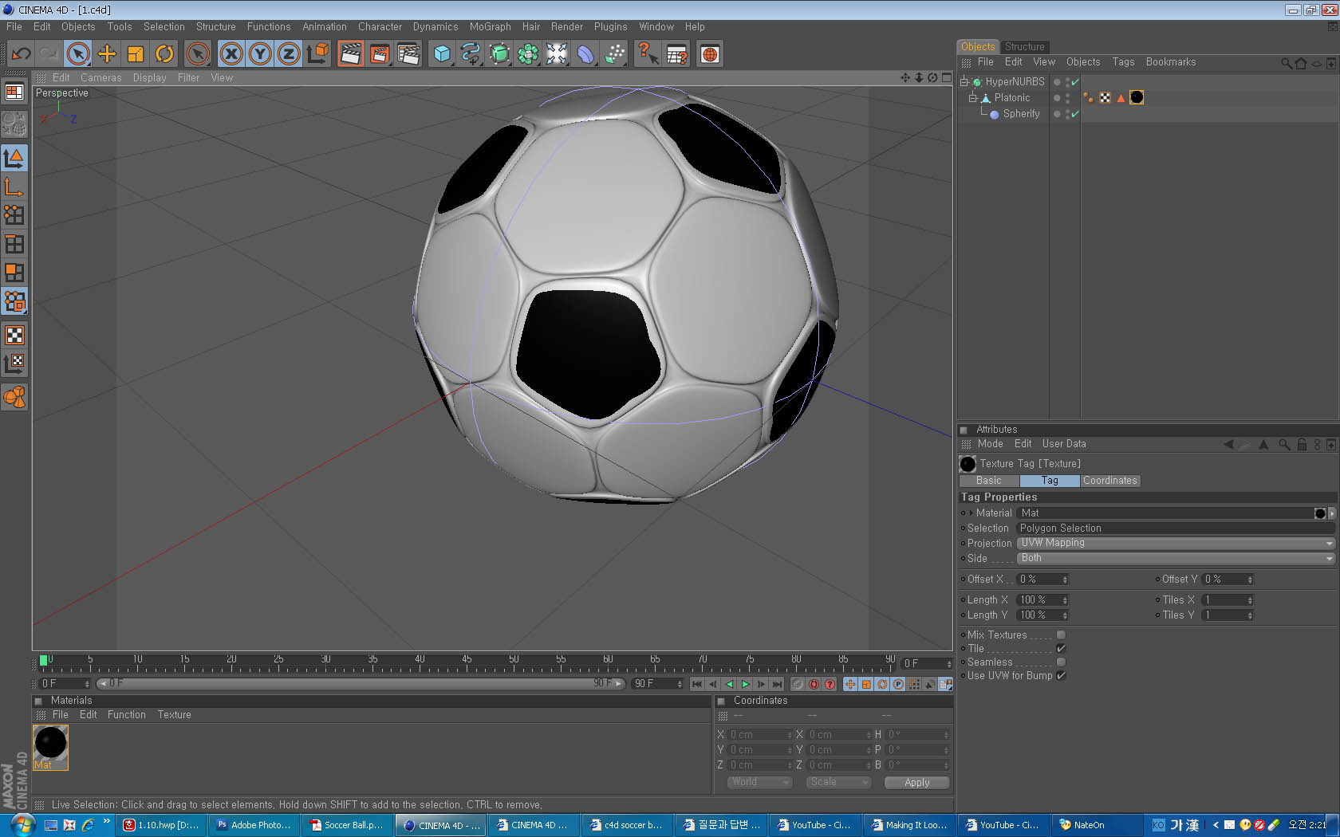This screenshot has height=837, width=1340.
Task: Render to Picture Viewer icon
Action: click(380, 54)
